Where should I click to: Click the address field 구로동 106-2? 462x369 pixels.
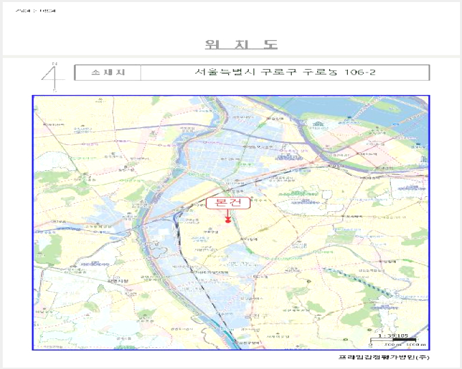click(x=285, y=72)
